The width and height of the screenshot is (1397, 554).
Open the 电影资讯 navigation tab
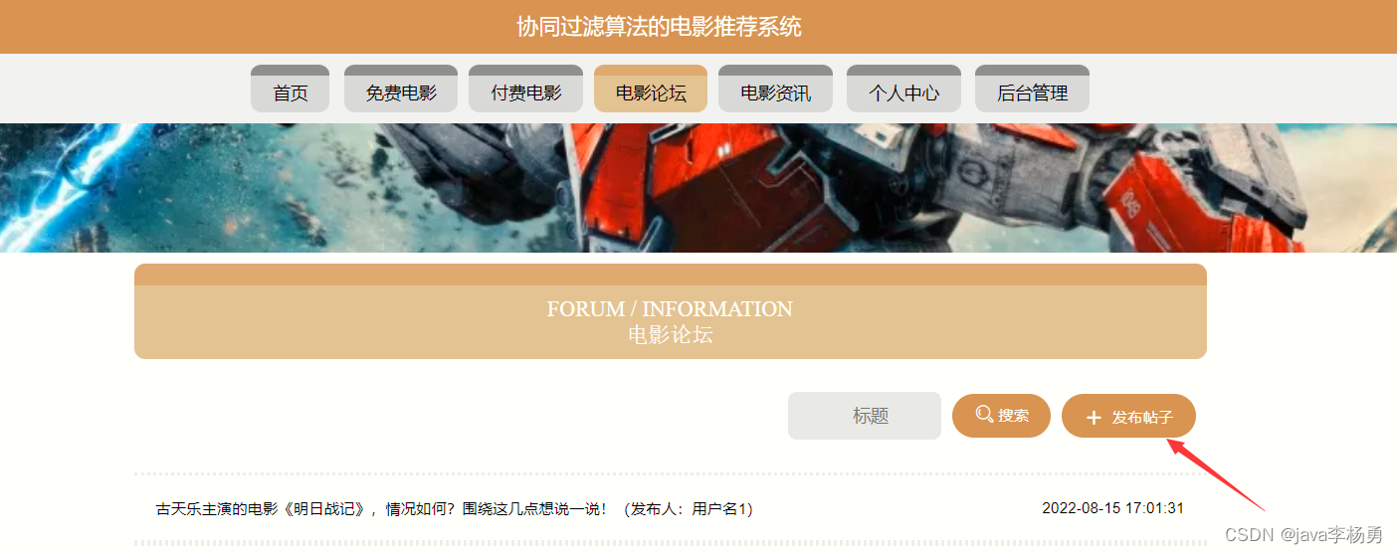[x=775, y=89]
